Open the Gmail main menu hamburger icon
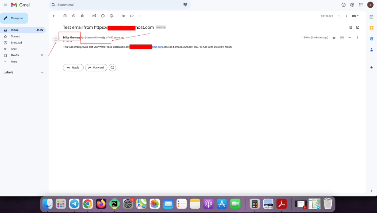This screenshot has width=377, height=213. click(5, 5)
